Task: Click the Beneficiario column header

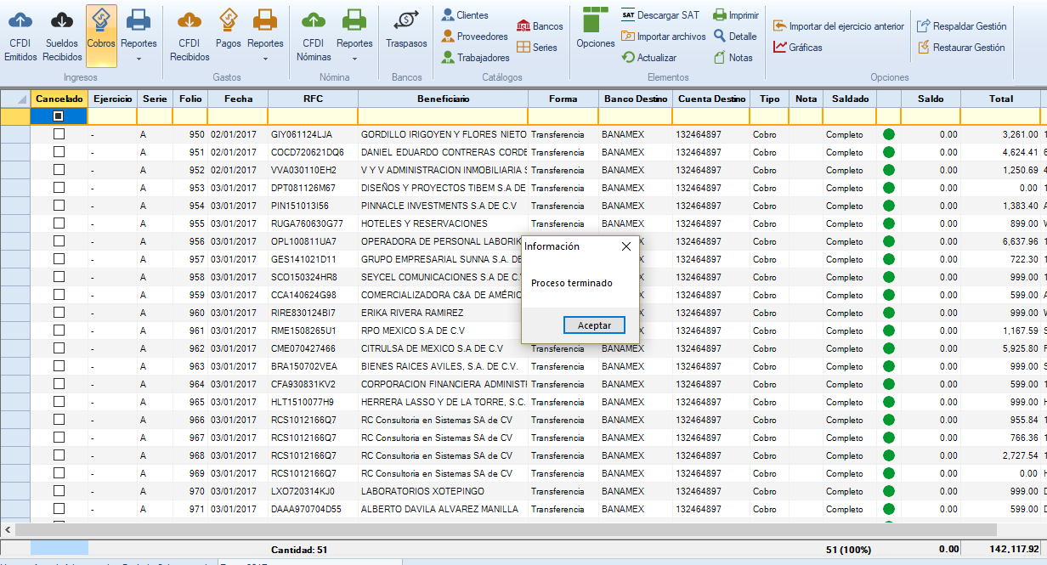Action: pos(442,99)
